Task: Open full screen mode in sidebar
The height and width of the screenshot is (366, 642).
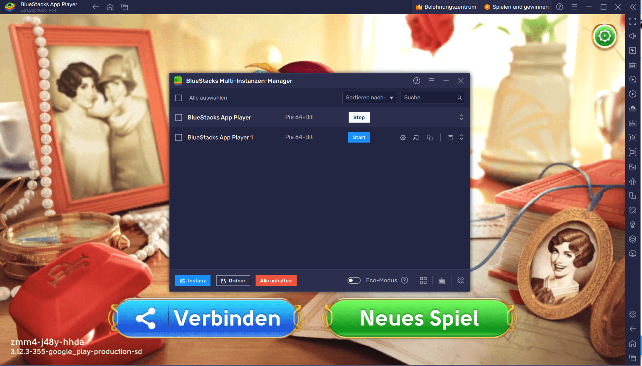Action: click(x=633, y=21)
